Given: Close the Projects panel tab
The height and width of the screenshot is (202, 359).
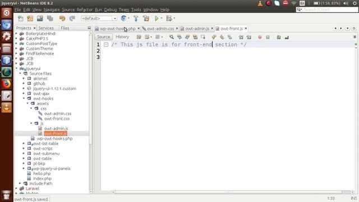Looking at the screenshot, I should point(35,28).
